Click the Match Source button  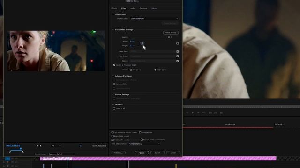(171, 33)
